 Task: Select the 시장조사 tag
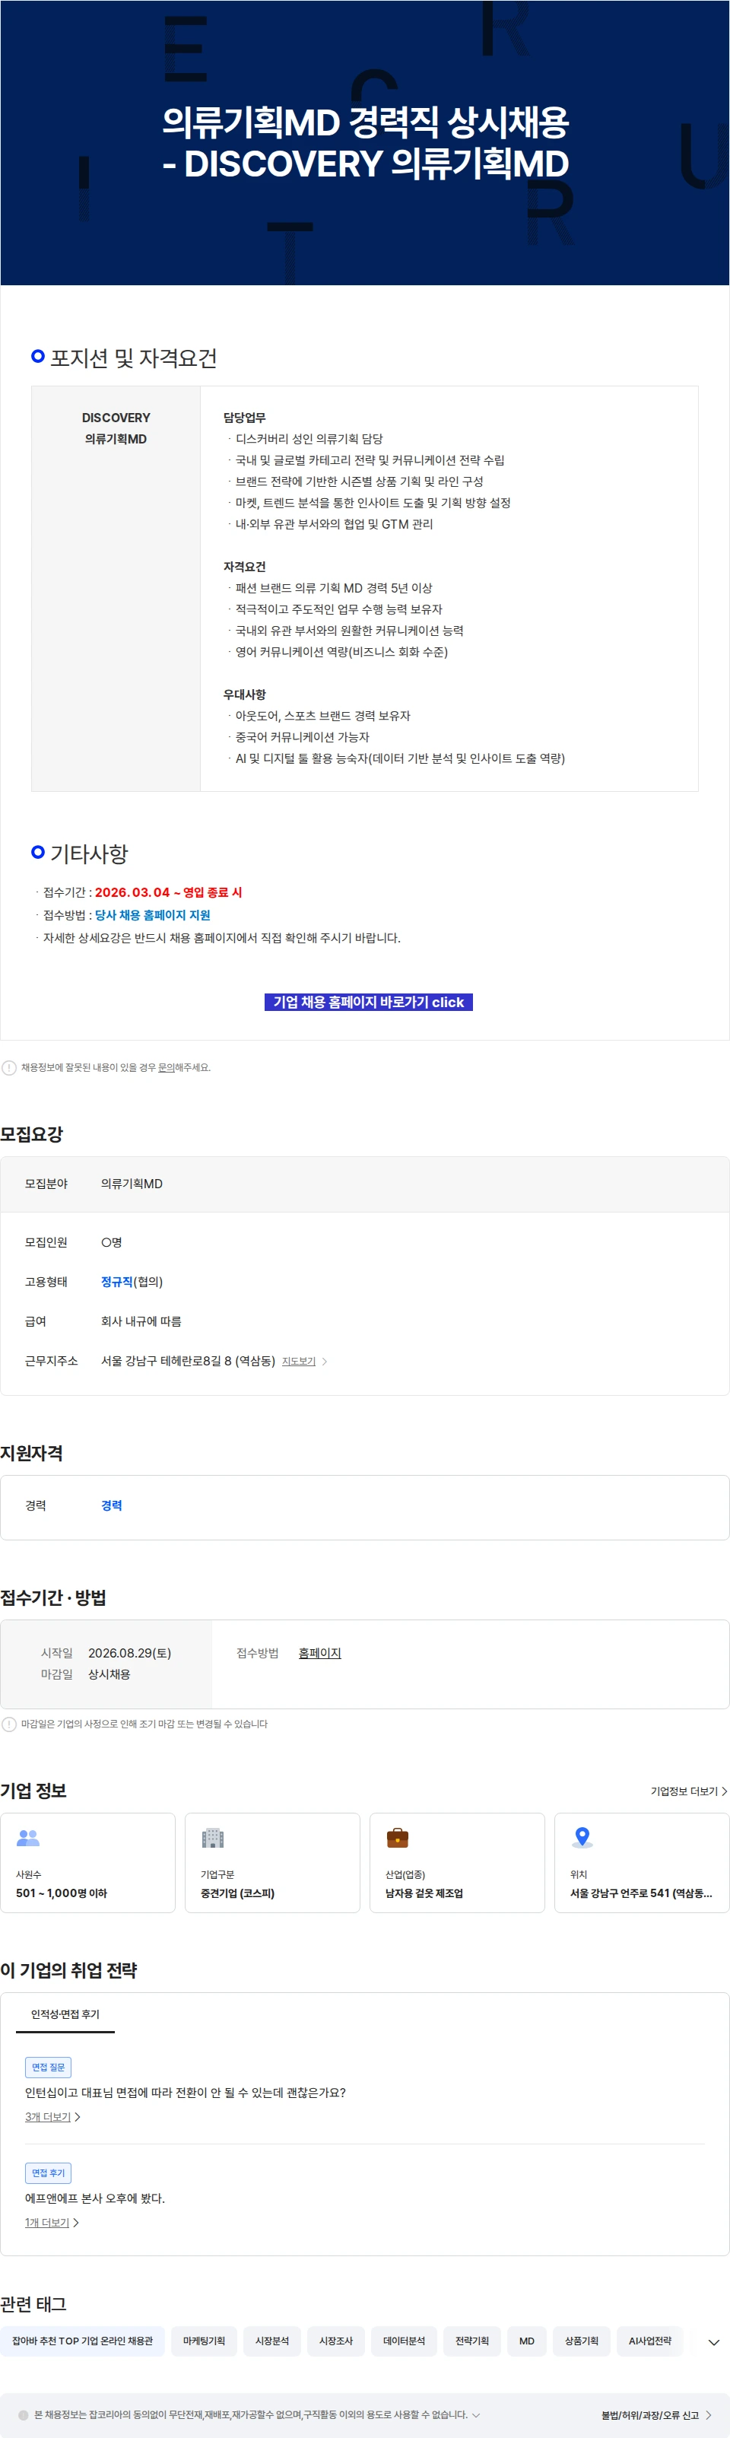click(335, 2341)
